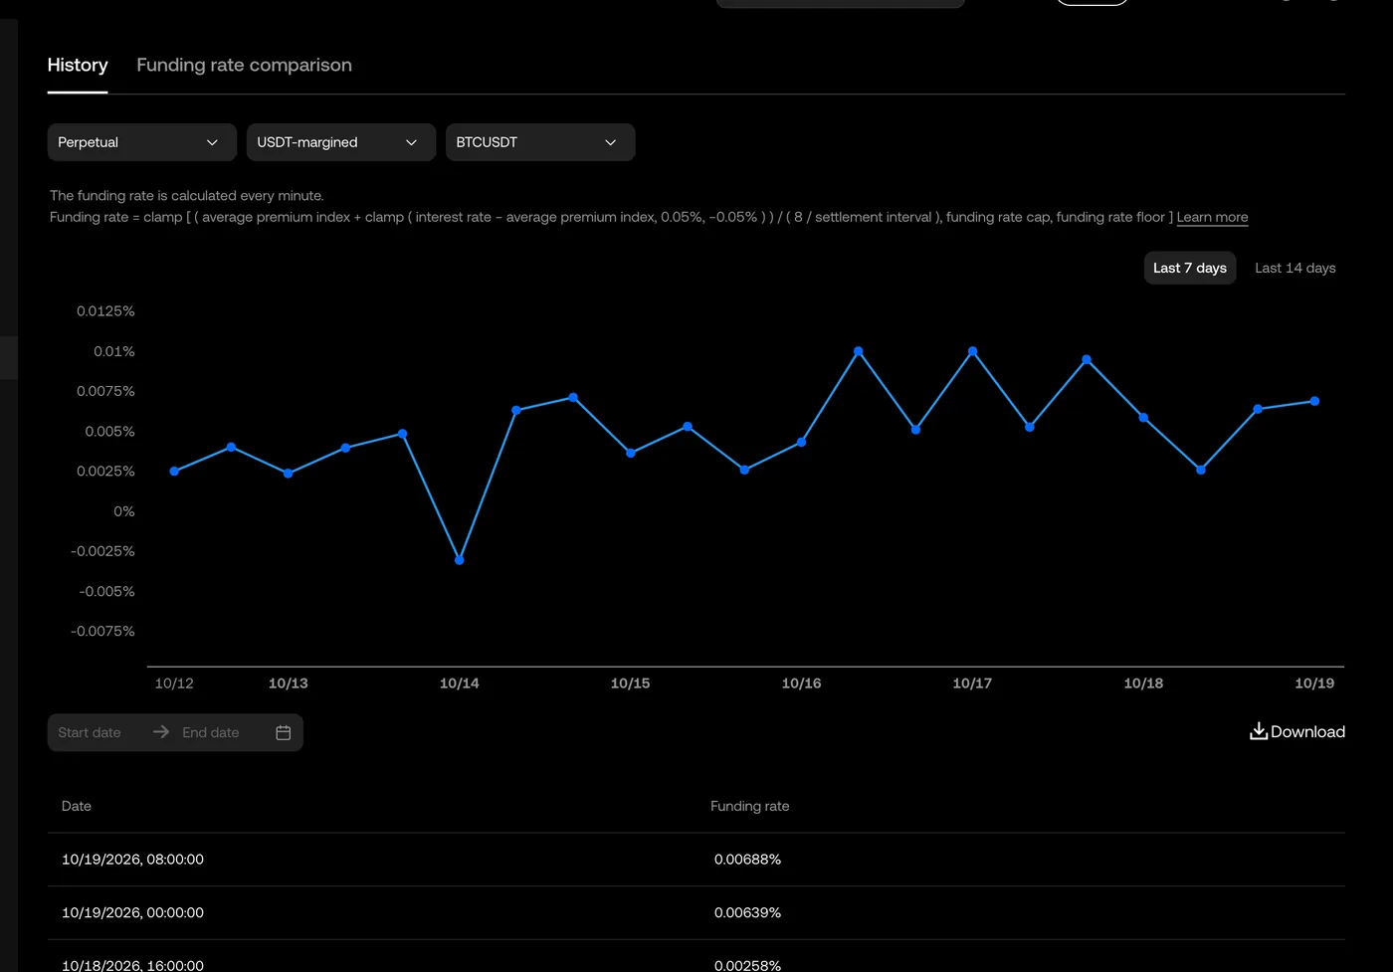1393x972 pixels.
Task: Switch to the History tab
Action: 78,65
